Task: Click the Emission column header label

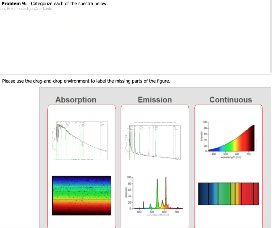Action: 155,100
